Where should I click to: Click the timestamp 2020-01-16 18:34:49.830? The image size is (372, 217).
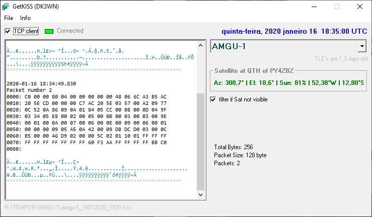click(x=41, y=83)
